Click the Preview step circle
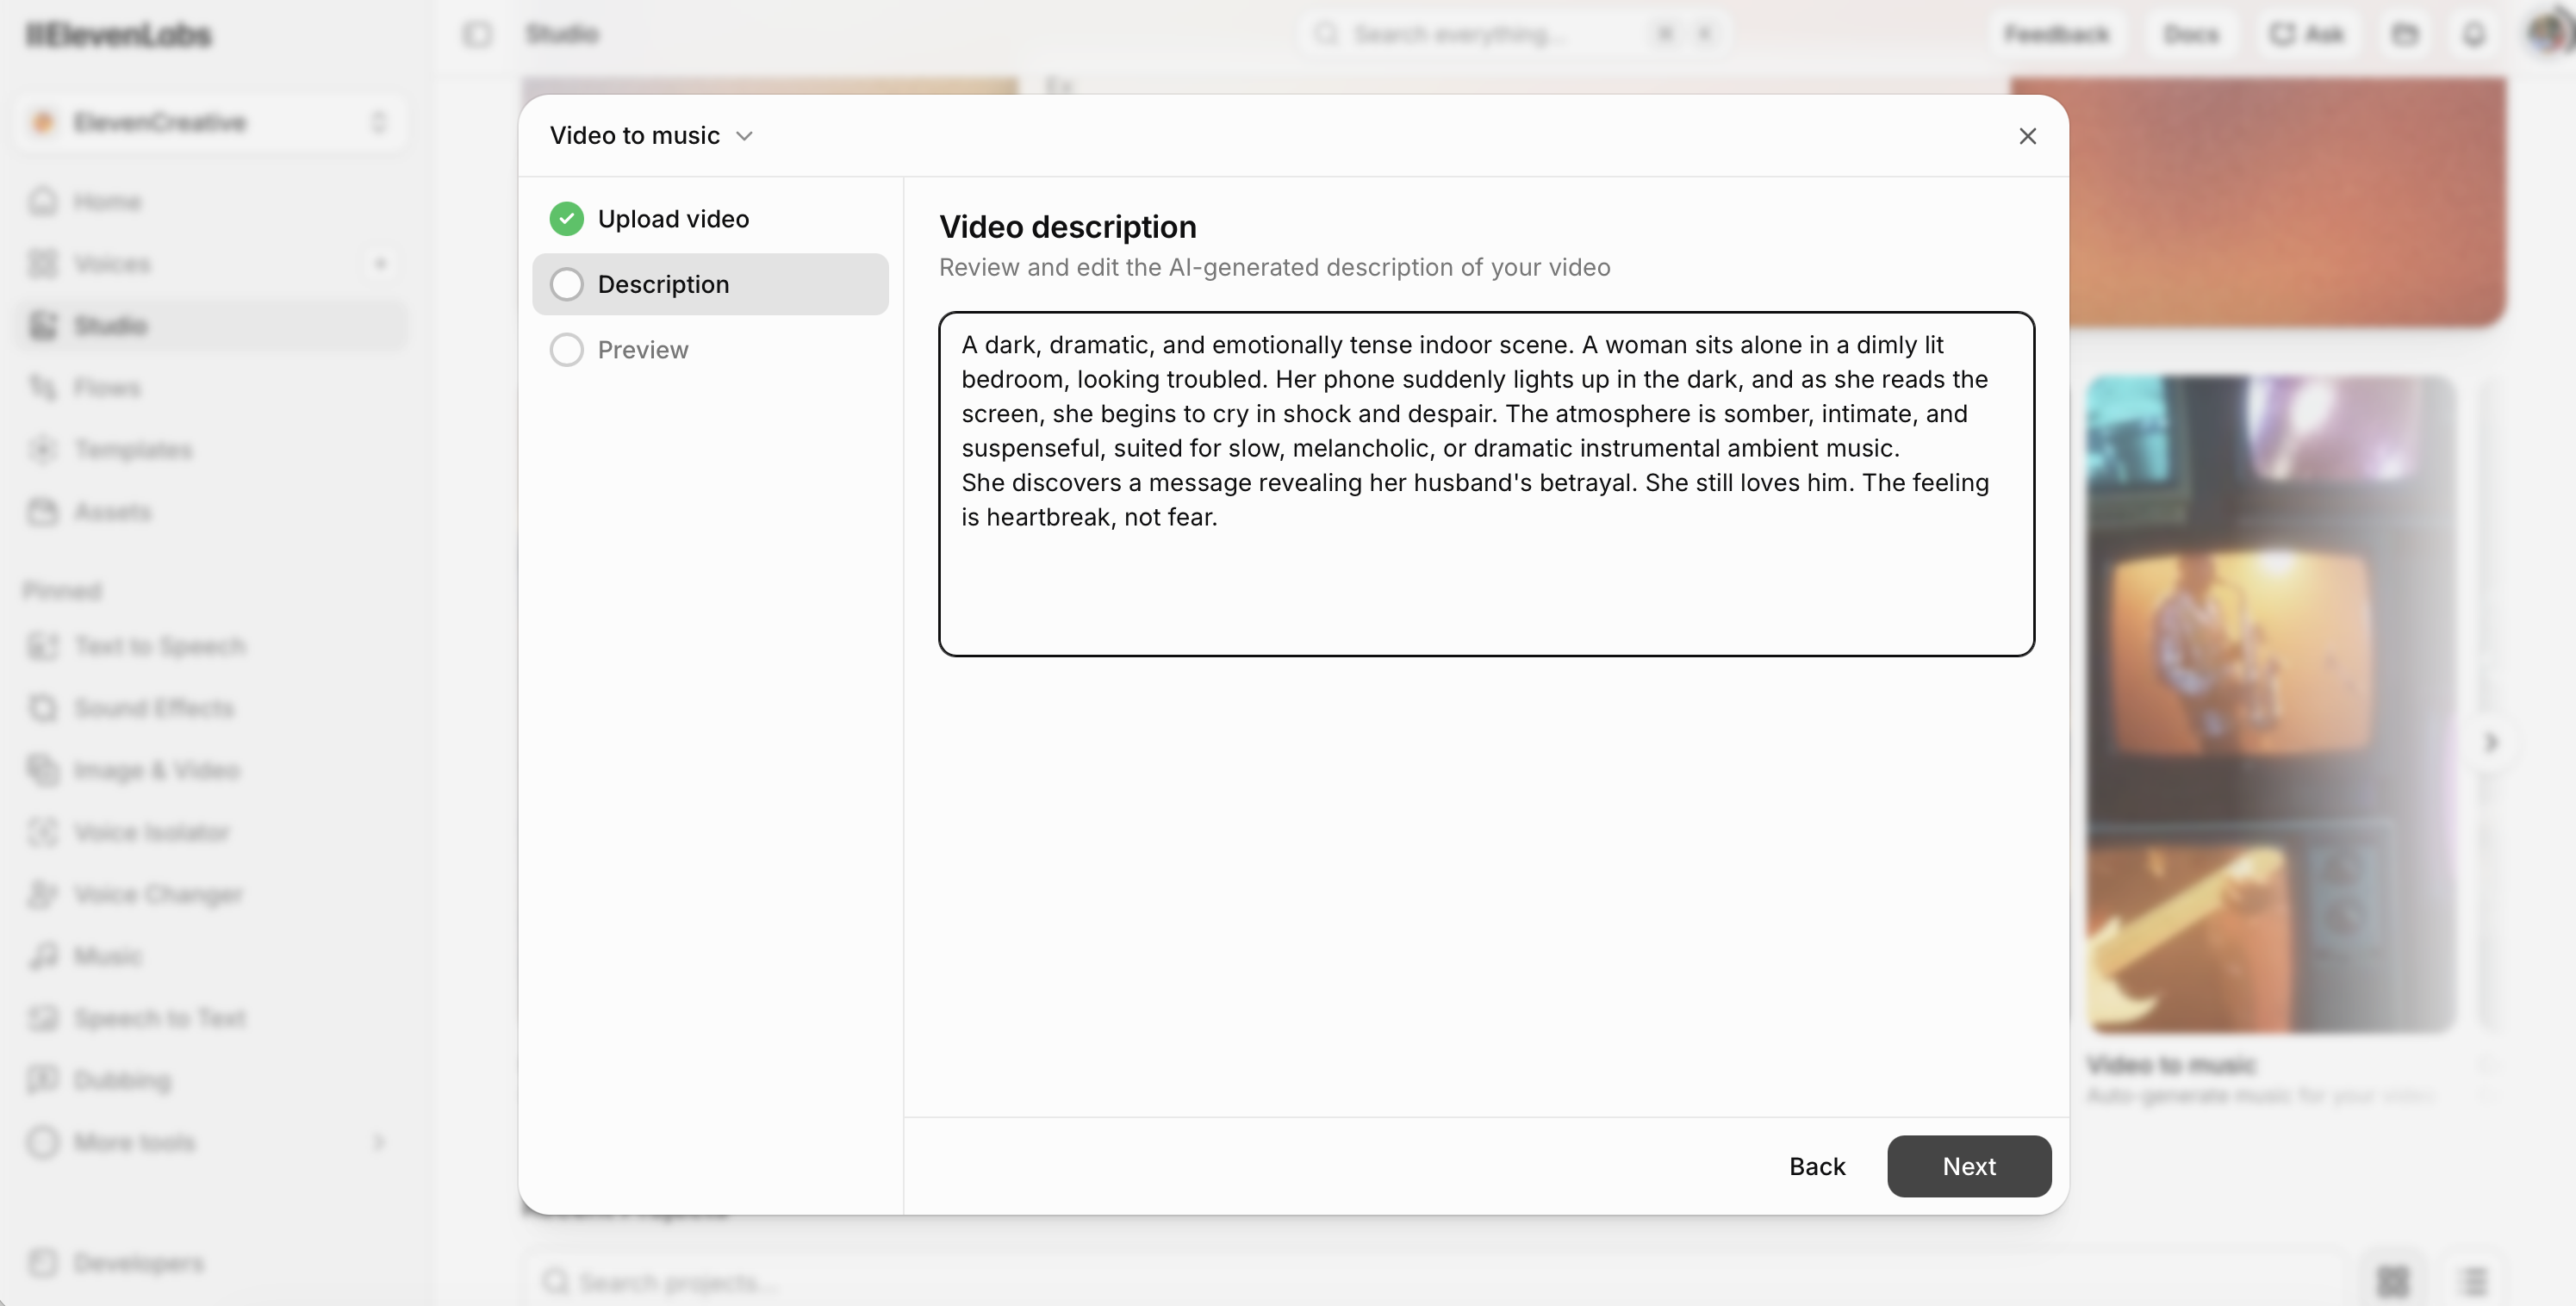Screen dimensions: 2576x1306 coord(567,350)
